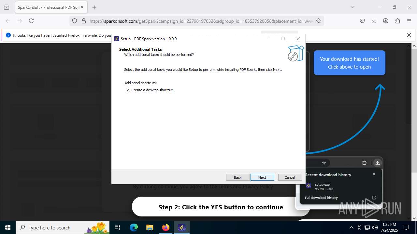Open Task View from the taskbar
Image resolution: width=417 pixels, height=234 pixels.
click(117, 227)
